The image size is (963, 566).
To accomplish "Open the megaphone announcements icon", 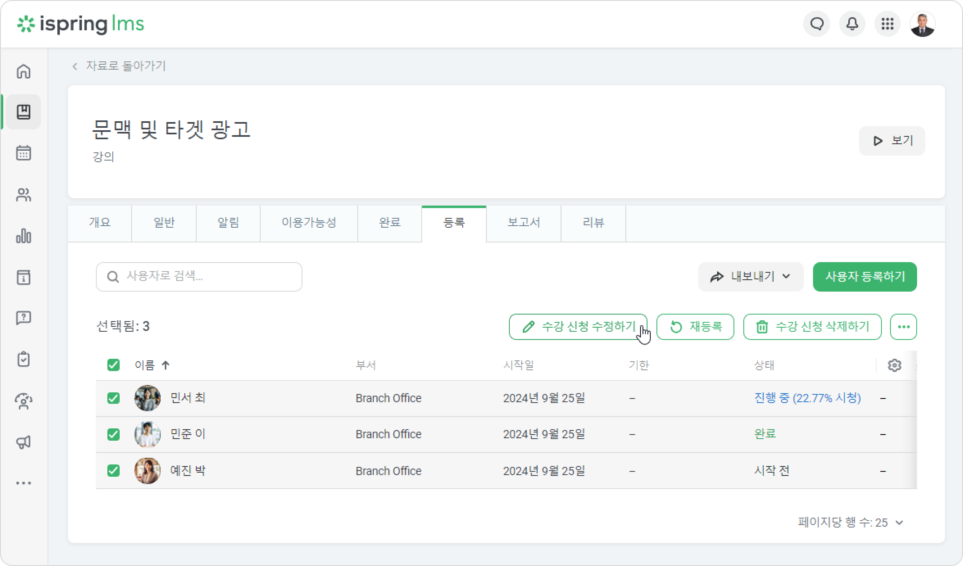I will [x=24, y=442].
